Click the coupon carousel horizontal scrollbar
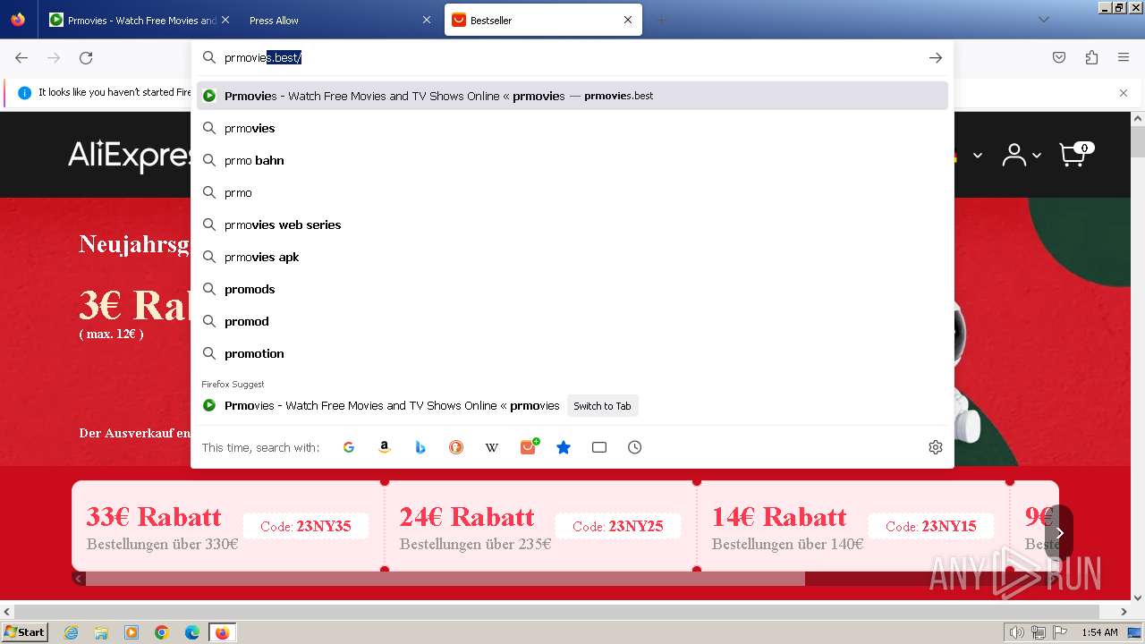Viewport: 1145px width, 644px height. pos(445,579)
